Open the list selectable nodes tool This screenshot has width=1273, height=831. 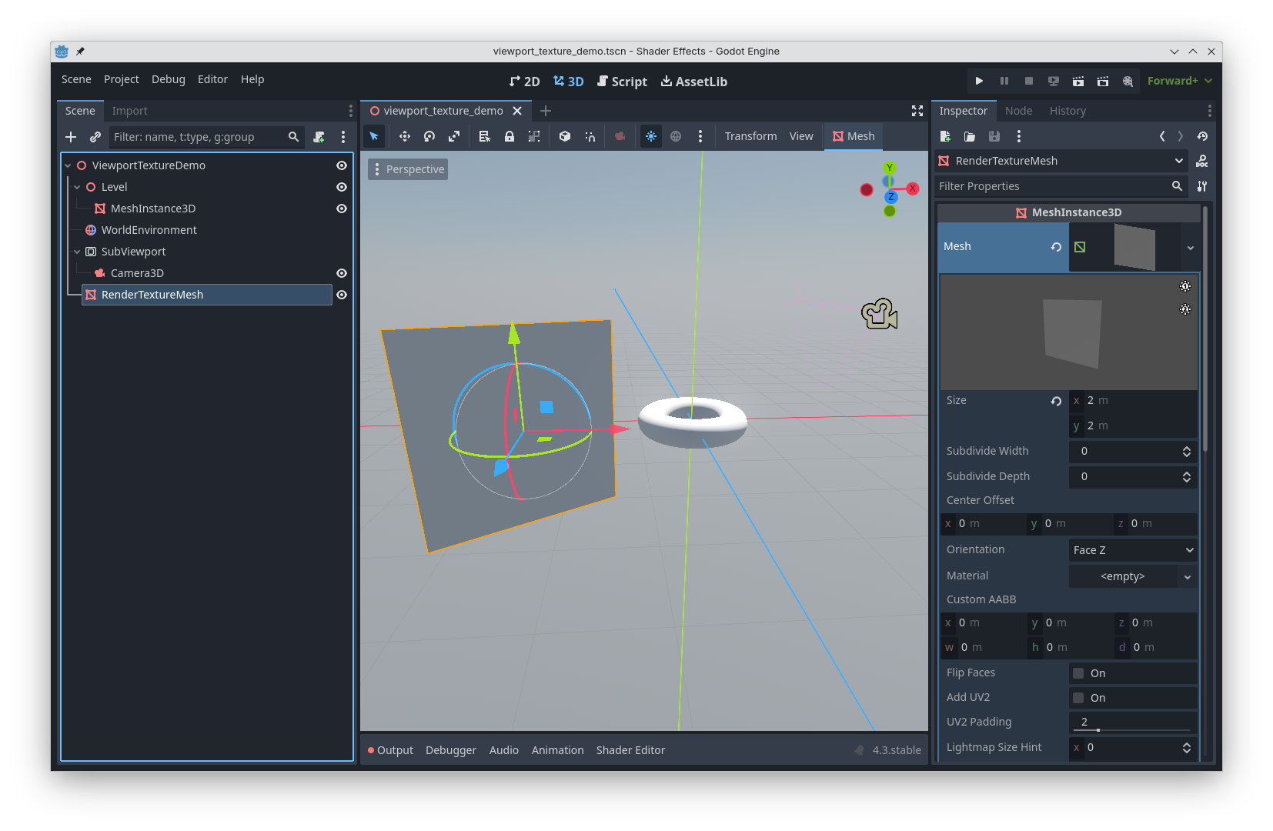[x=485, y=136]
